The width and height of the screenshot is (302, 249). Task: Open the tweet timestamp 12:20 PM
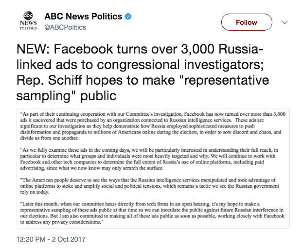[31, 239]
